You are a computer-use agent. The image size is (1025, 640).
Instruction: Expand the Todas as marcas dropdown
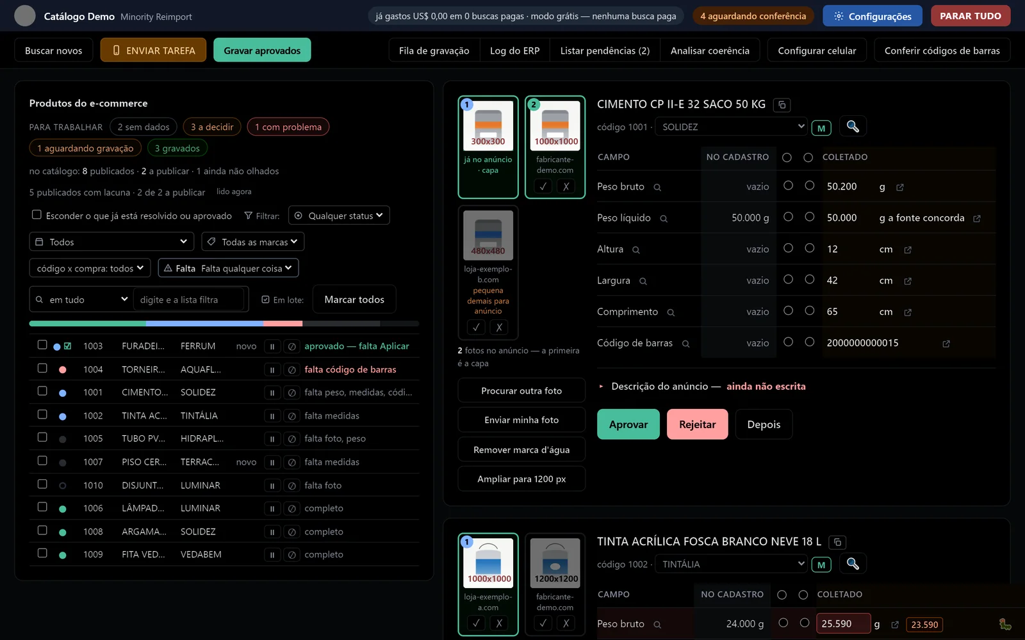coord(252,242)
